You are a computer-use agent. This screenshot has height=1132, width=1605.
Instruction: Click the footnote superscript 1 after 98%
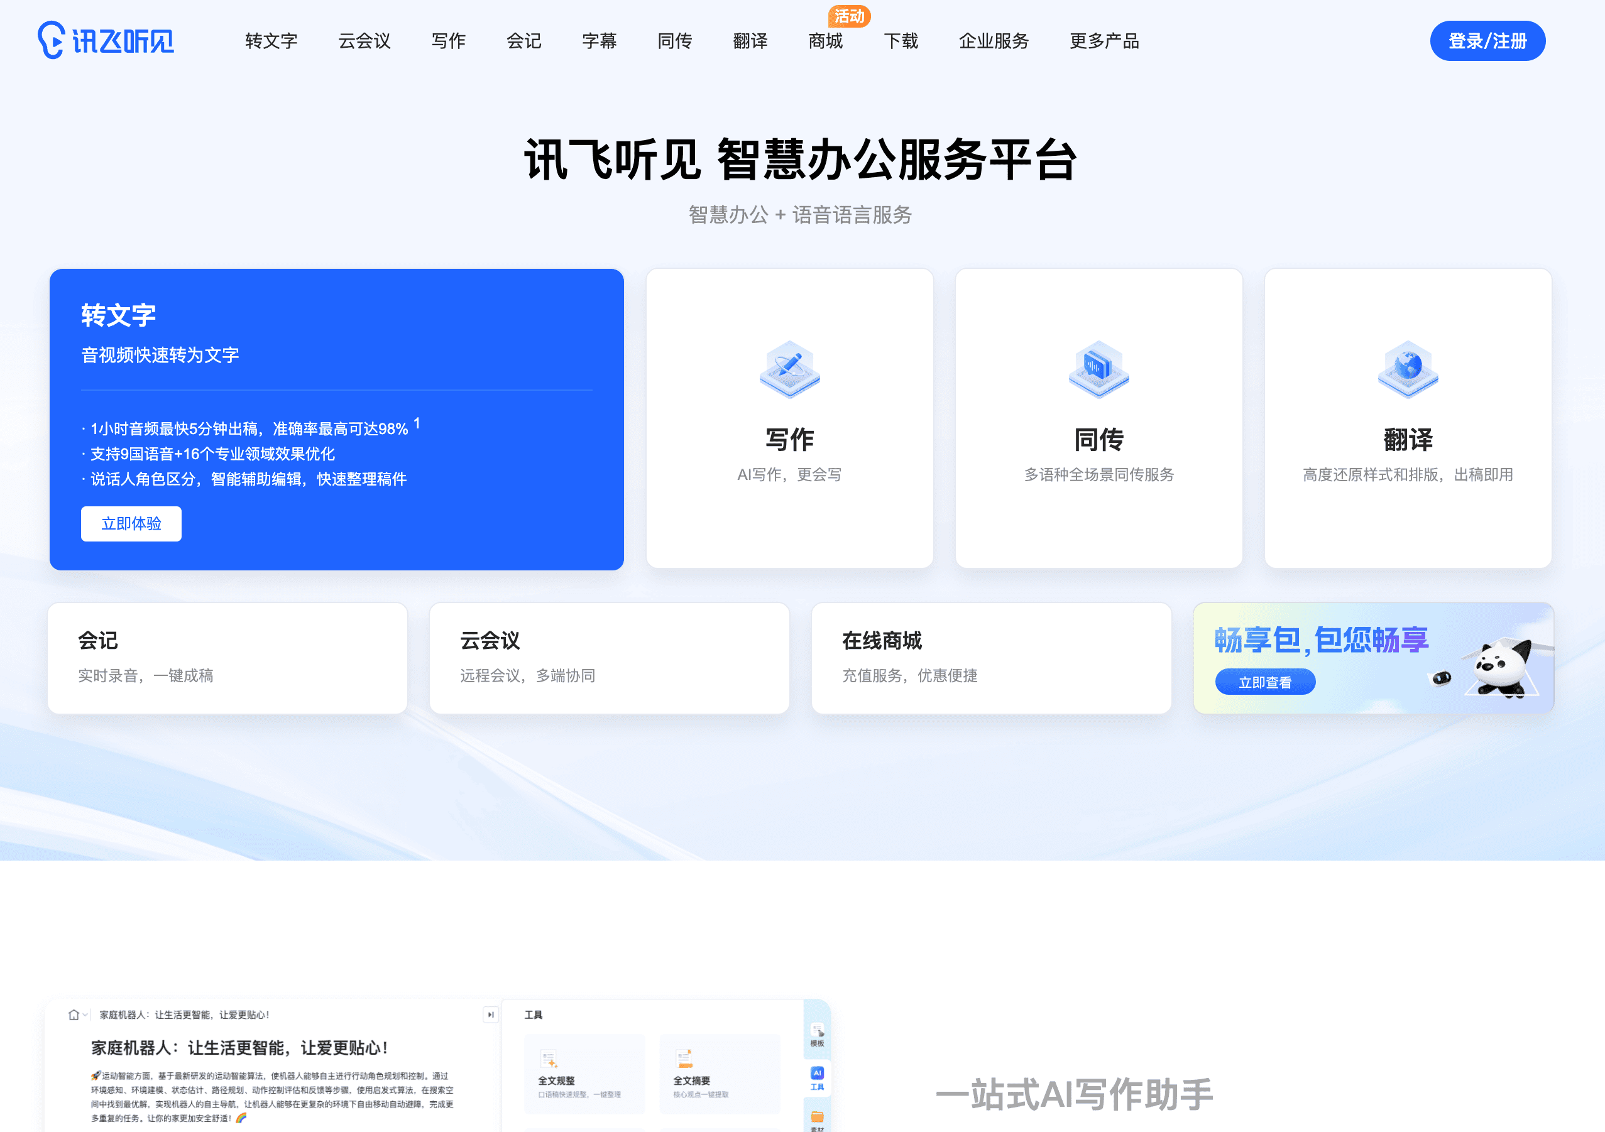pos(417,423)
